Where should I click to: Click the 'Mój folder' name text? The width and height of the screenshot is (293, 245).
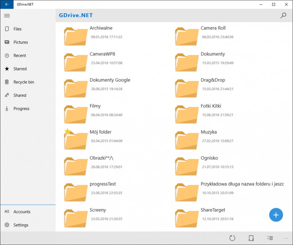100,132
